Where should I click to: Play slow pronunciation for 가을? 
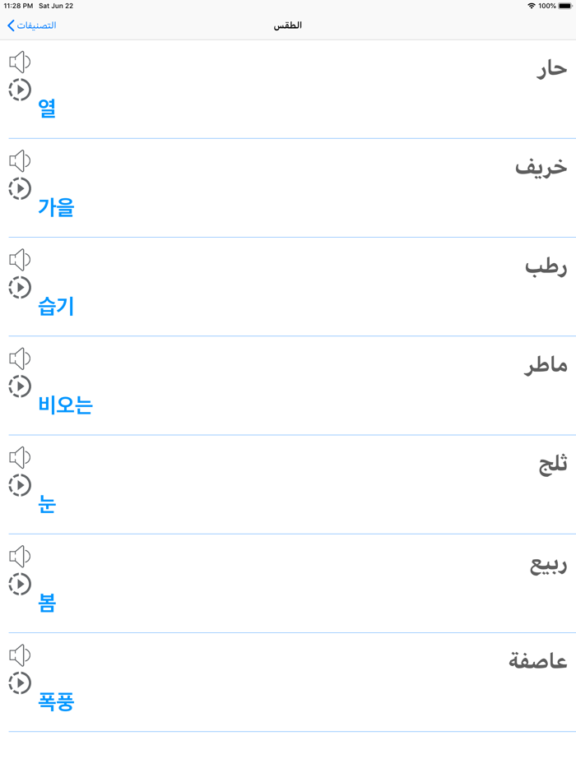19,187
